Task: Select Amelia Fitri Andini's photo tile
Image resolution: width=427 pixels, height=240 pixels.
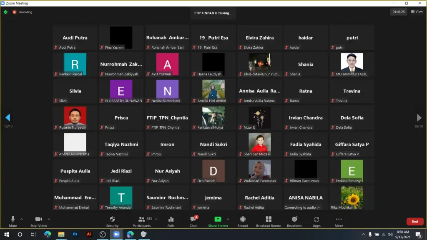Action: [x=213, y=91]
